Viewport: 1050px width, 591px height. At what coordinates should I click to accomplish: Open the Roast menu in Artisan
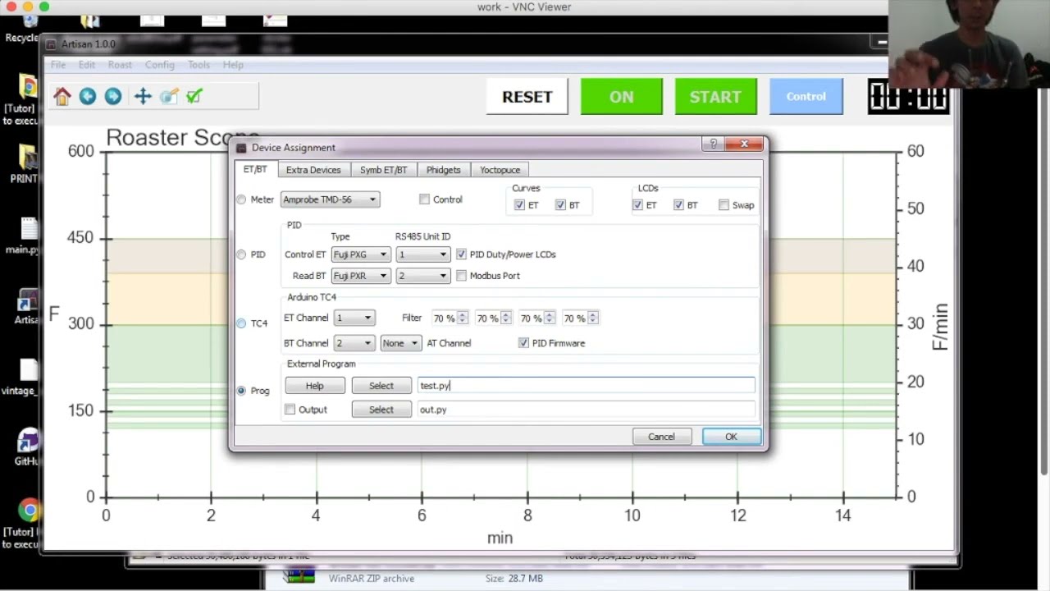coord(120,65)
